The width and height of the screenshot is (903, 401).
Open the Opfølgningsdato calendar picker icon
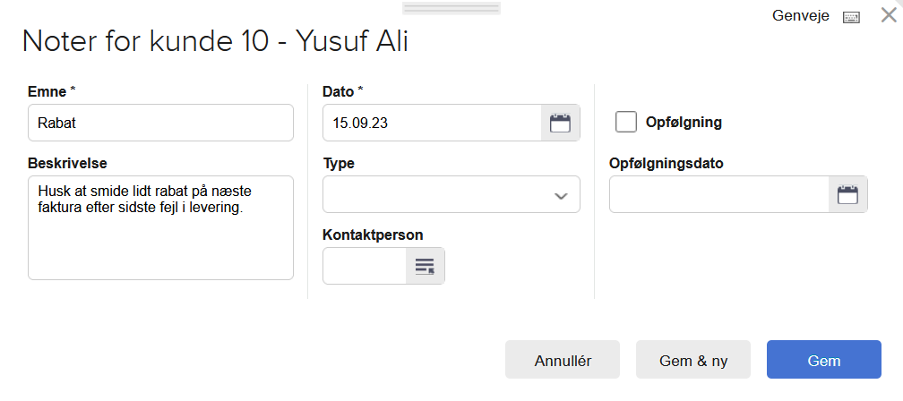847,195
